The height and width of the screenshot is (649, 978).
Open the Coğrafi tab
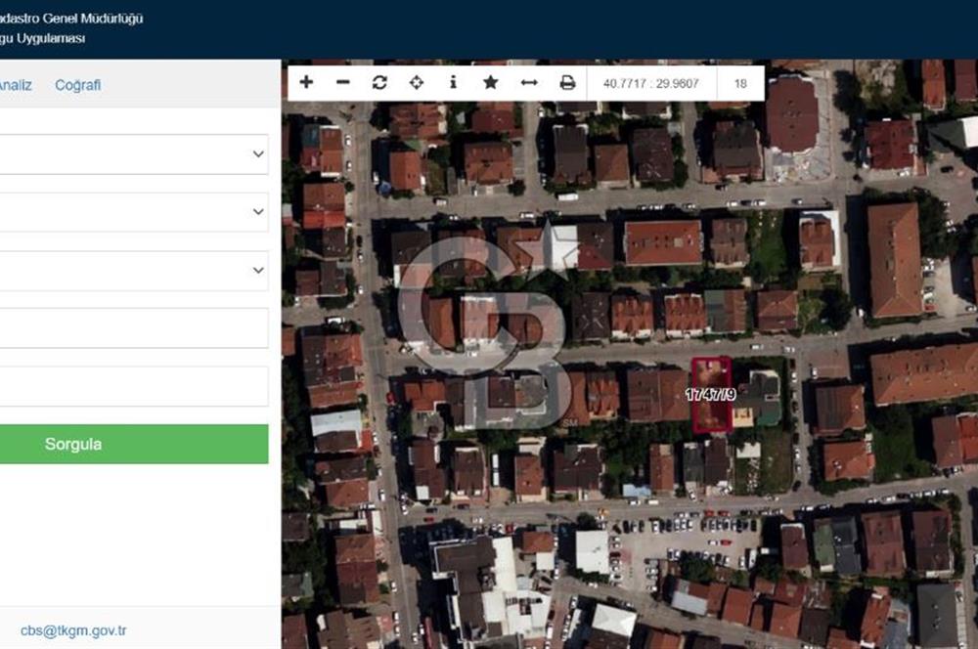77,85
